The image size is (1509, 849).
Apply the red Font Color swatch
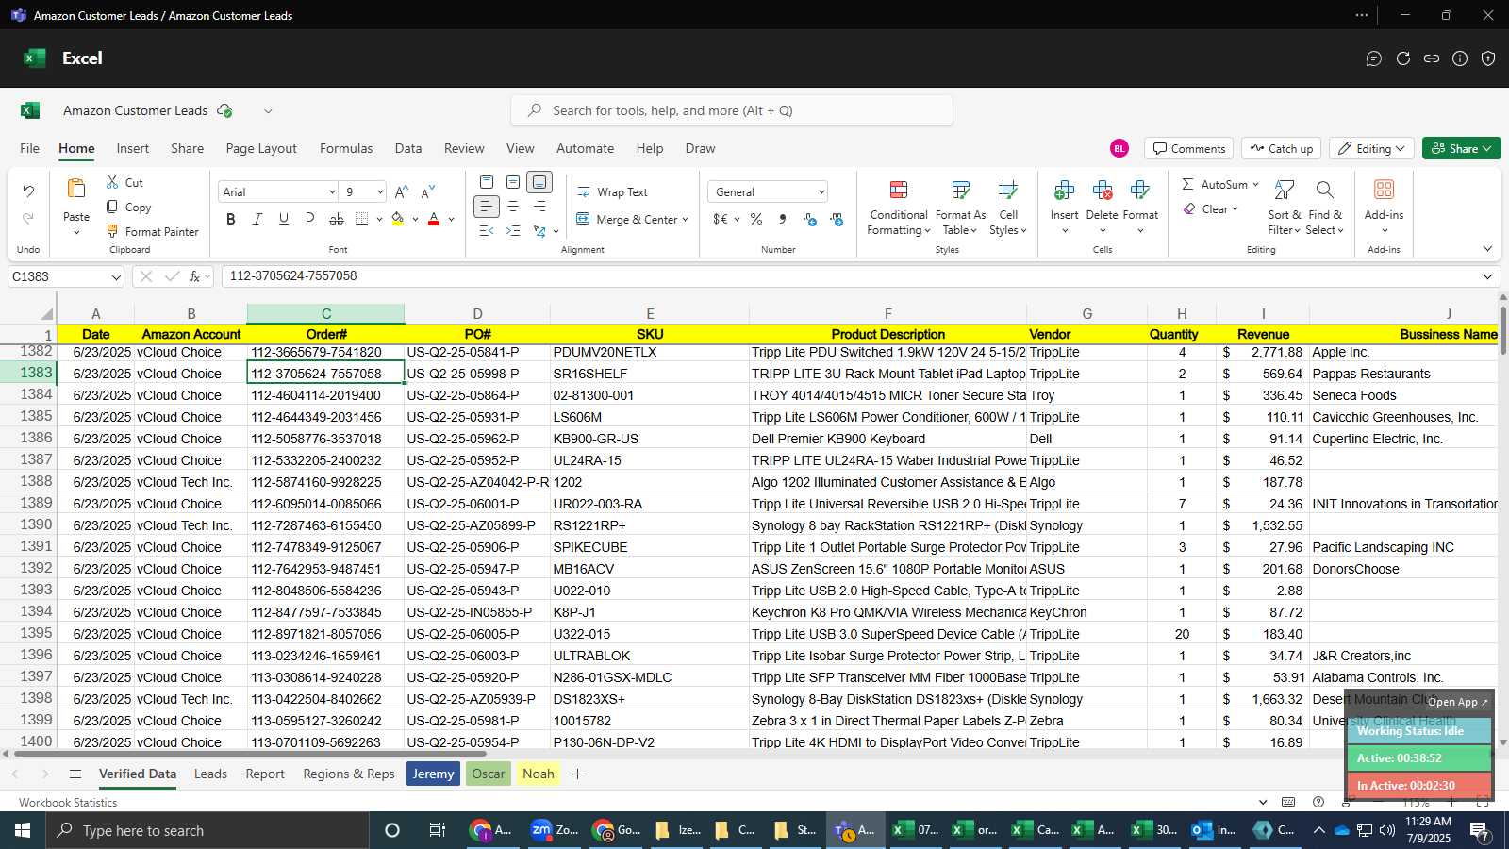click(x=434, y=219)
